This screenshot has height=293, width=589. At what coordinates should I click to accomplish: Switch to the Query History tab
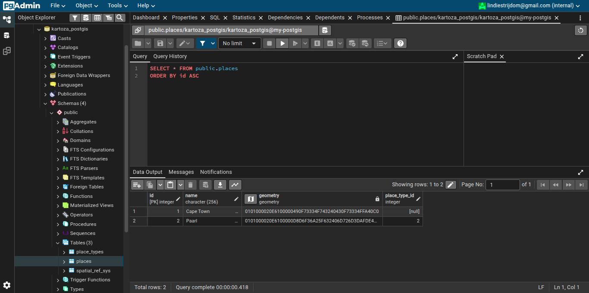point(170,56)
